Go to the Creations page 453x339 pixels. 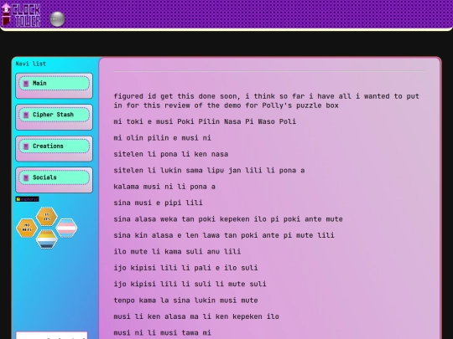tap(54, 146)
